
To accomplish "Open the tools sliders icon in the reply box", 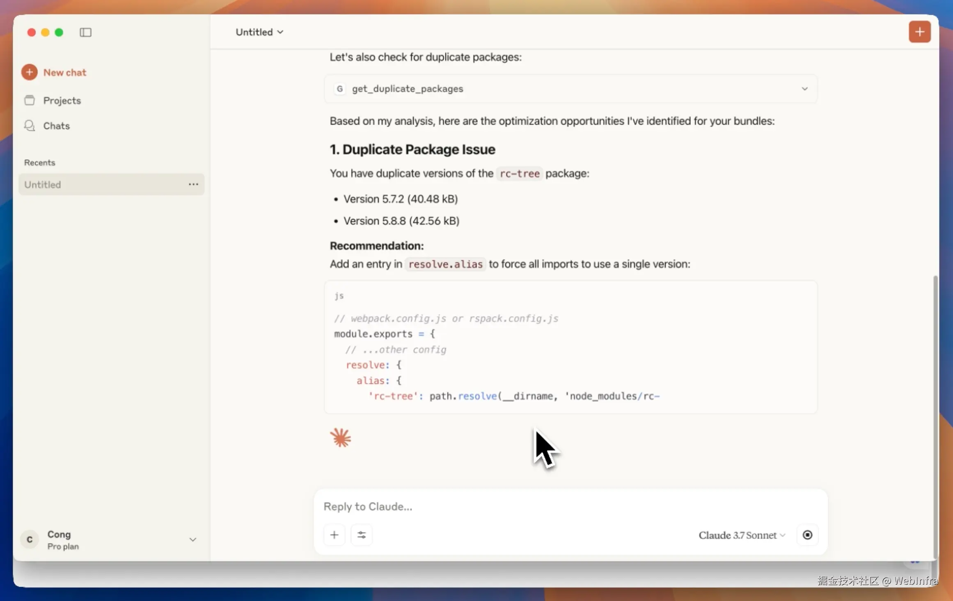I will coord(361,535).
